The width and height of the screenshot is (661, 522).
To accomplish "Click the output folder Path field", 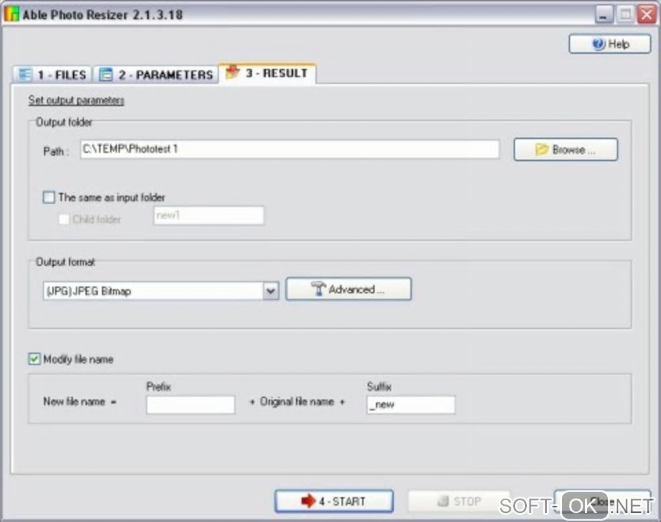I will pyautogui.click(x=290, y=149).
